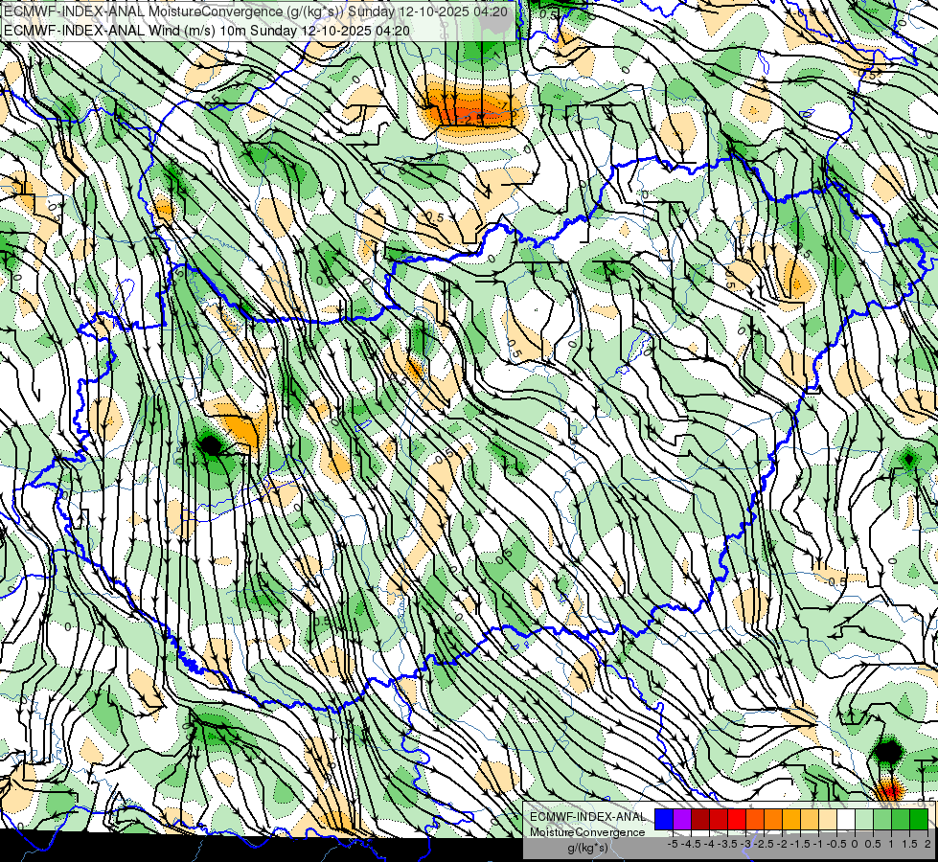Viewport: 938px width, 862px height.
Task: Click the -5 tick label on the legend
Action: click(x=673, y=844)
